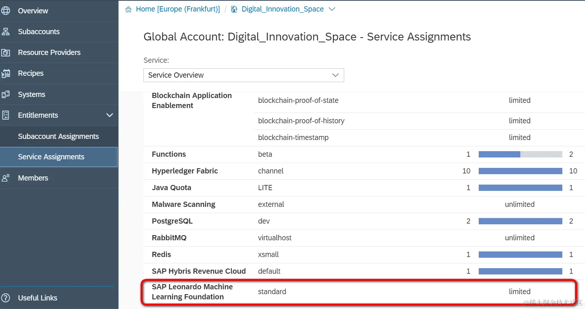Click the Useful Links help icon
The image size is (585, 309).
click(6, 298)
